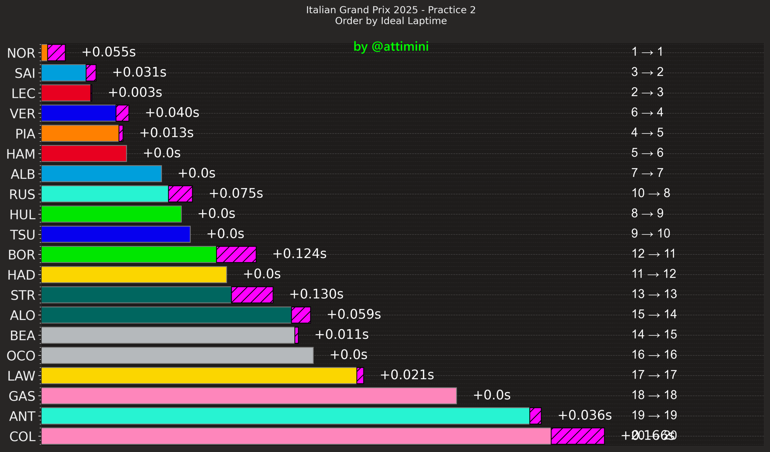Screen dimensions: 770x452
Task: Click the ANT driver label
Action: [x=22, y=416]
